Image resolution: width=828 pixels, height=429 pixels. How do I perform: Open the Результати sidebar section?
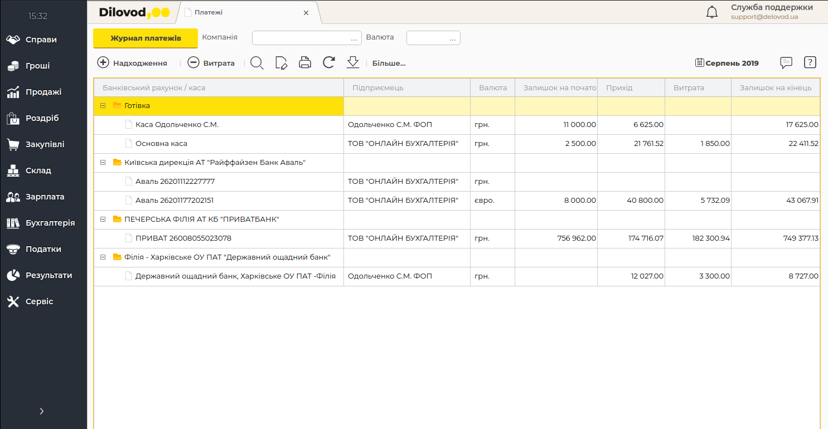coord(43,275)
